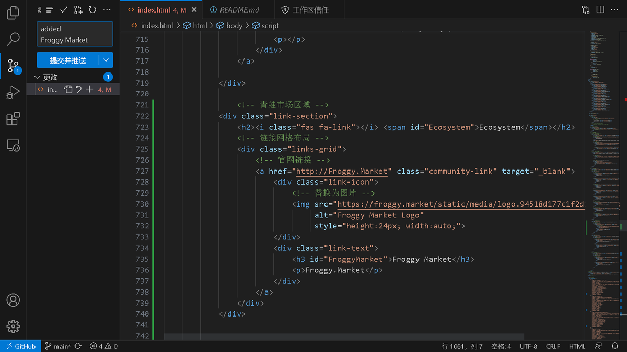Click open file icon on changed index.html row
Viewport: 627px width, 352px height.
pos(68,90)
